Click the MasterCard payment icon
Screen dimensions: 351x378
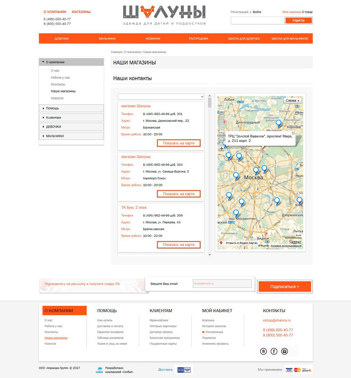[297, 370]
